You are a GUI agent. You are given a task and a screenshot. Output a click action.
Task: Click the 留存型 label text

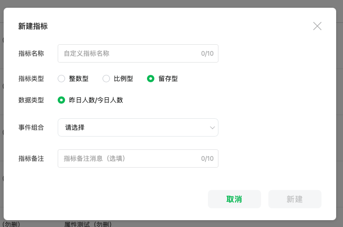168,79
